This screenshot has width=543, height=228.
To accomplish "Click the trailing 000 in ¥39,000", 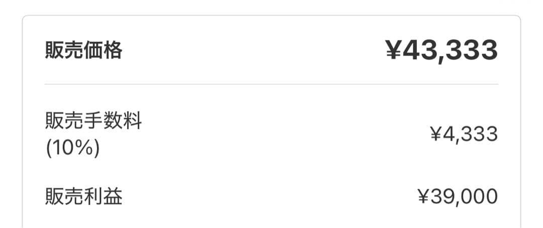I will point(480,196).
